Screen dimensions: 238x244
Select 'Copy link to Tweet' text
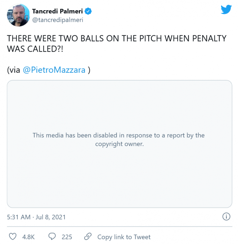(124, 237)
